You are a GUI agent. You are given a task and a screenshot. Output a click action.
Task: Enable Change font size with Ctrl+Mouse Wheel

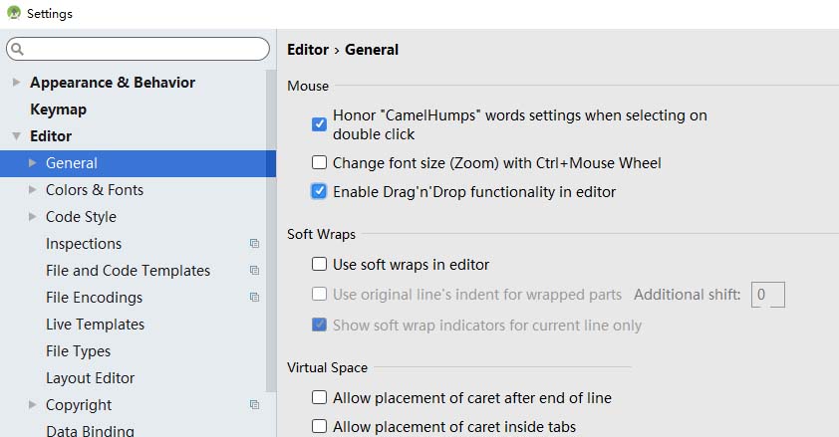tap(319, 163)
